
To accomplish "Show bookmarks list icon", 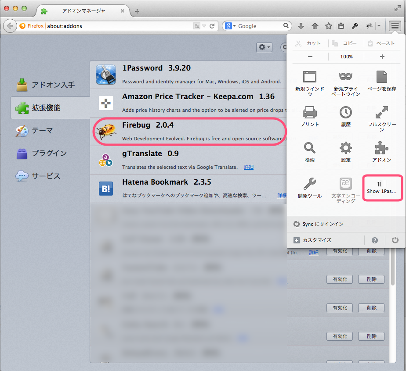I will (x=341, y=26).
